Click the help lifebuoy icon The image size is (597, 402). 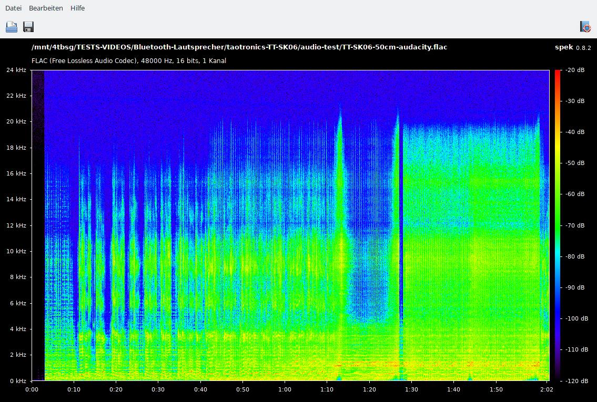tap(585, 27)
